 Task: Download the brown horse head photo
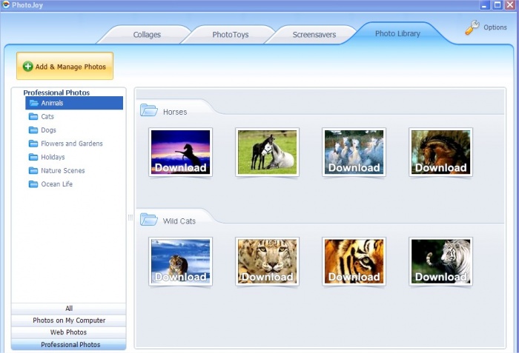[440, 152]
